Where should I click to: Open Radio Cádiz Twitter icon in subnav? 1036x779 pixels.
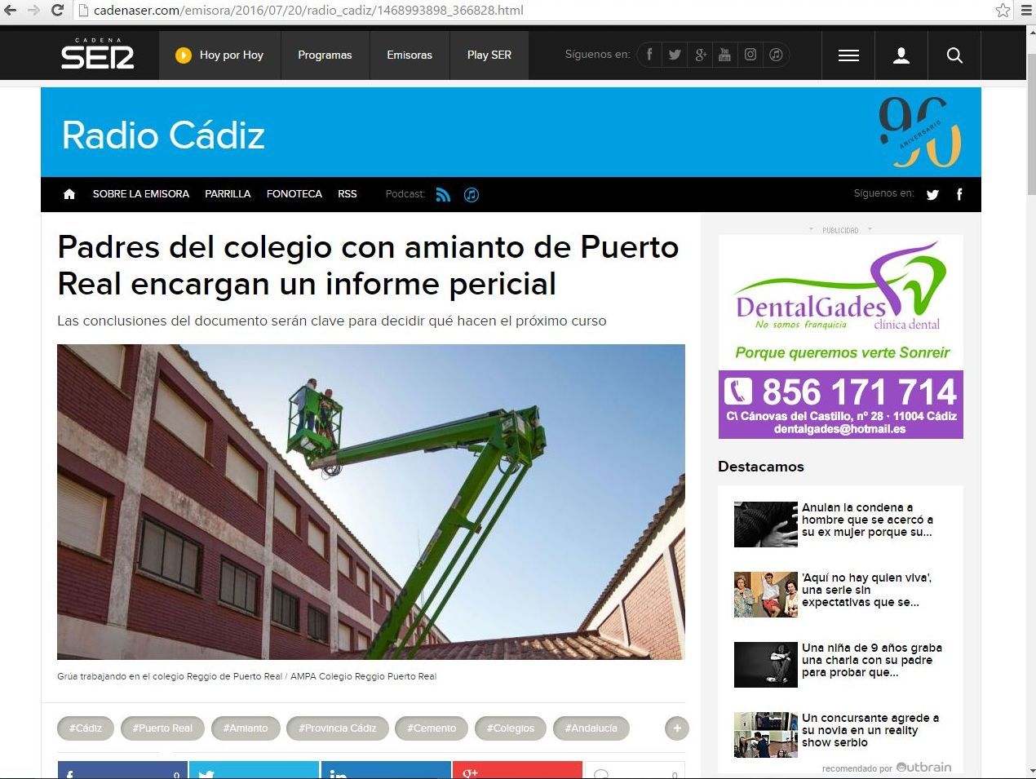coord(932,194)
